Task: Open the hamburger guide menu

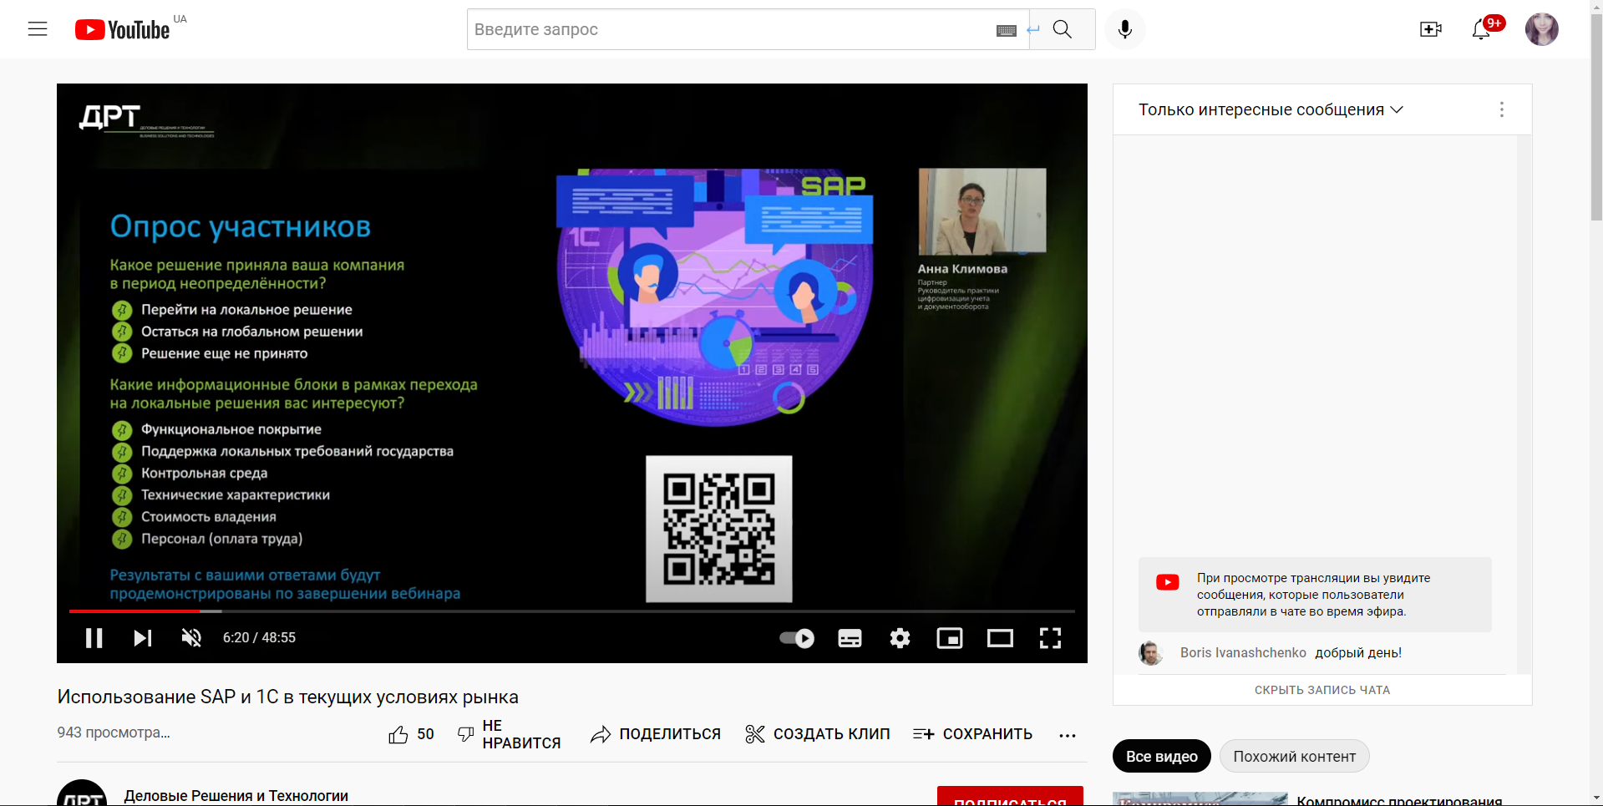Action: coord(38,29)
